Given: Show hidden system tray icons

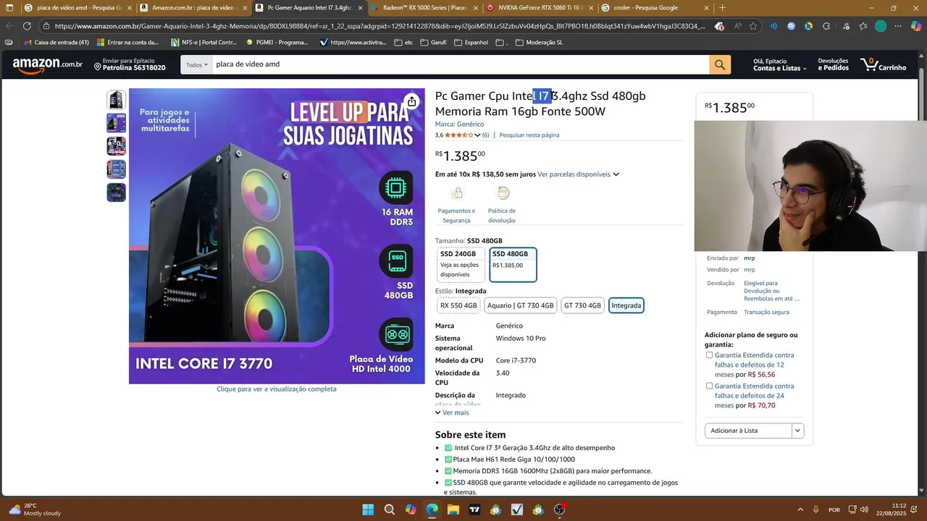Looking at the screenshot, I should 800,509.
